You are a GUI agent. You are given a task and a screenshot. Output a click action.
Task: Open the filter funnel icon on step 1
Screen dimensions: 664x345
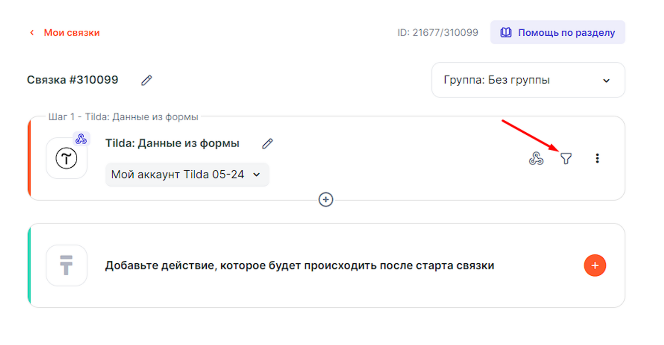[x=566, y=158]
